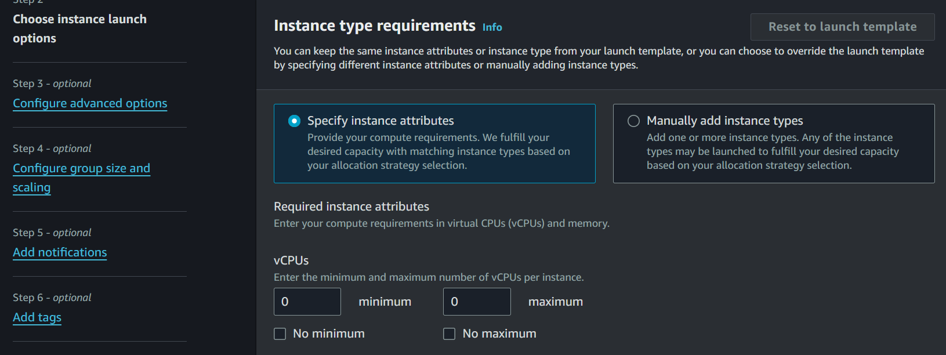Choose the Manually add instance types radio button
Viewport: 946px width, 355px height.
pos(633,121)
